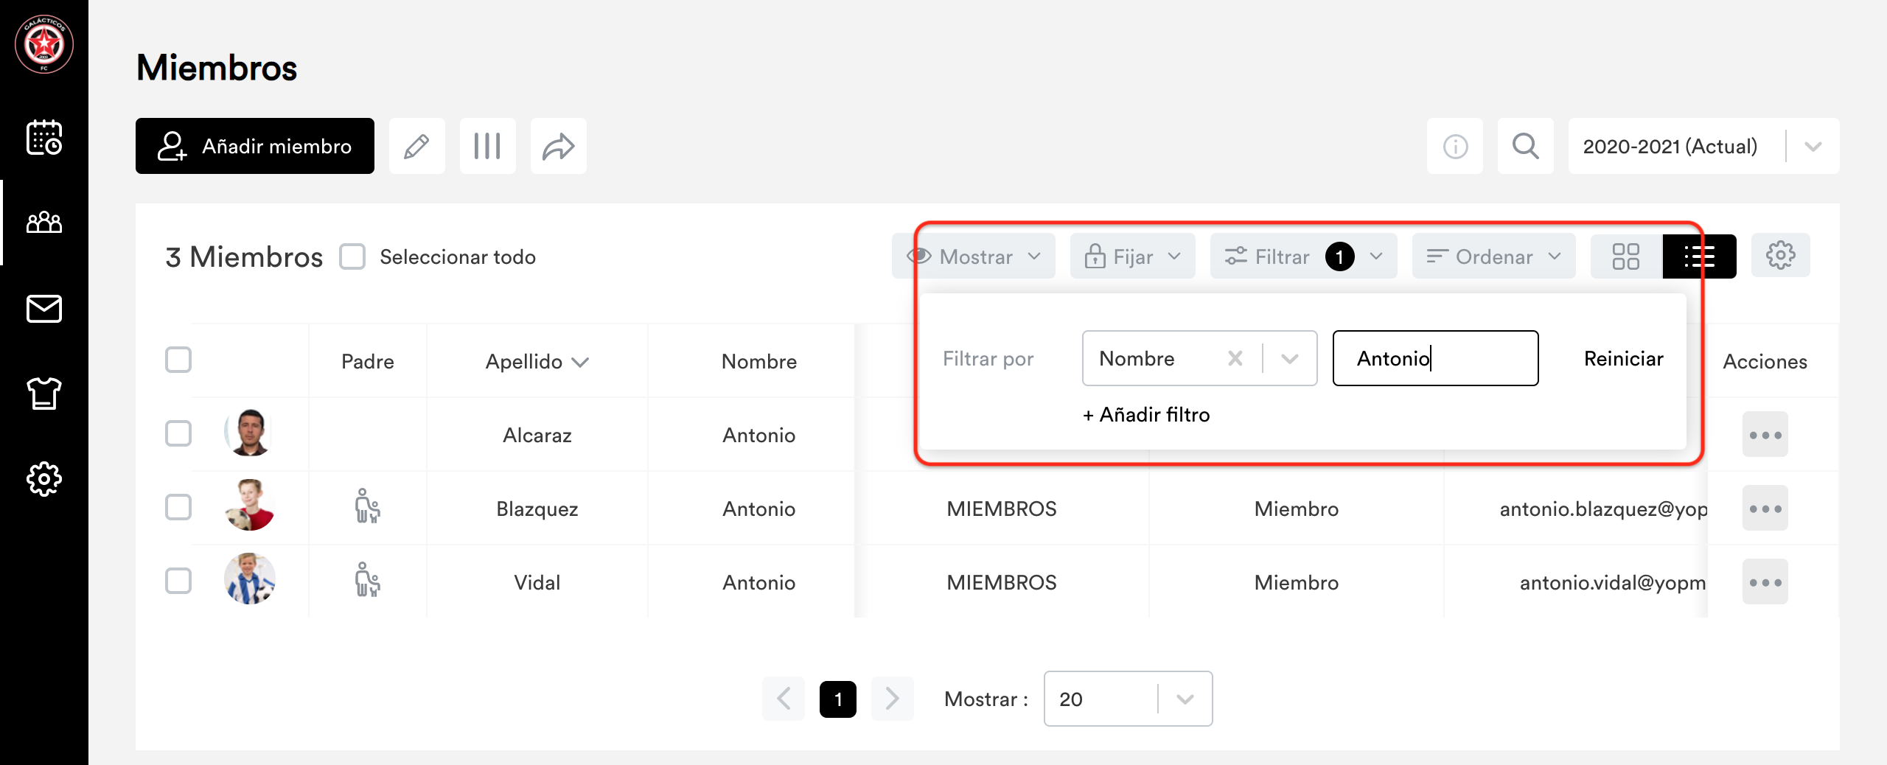This screenshot has width=1887, height=765.
Task: Collapse the Filtrar dropdown
Action: pyautogui.click(x=1304, y=256)
